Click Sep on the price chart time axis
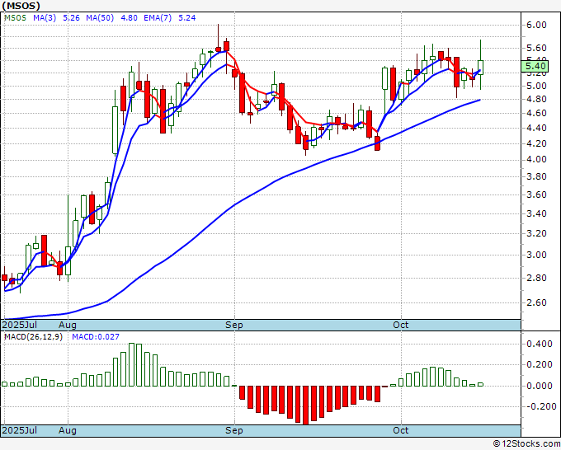 coord(234,325)
